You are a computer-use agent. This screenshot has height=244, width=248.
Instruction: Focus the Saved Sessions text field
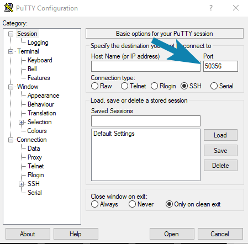point(146,121)
